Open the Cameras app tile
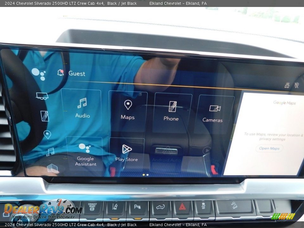Image resolution: width=304 pixels, height=228 pixels. coord(214,114)
